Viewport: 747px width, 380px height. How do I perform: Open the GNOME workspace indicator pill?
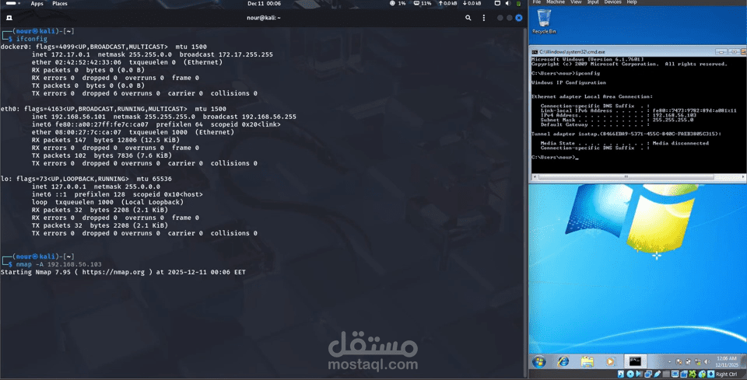(10, 3)
